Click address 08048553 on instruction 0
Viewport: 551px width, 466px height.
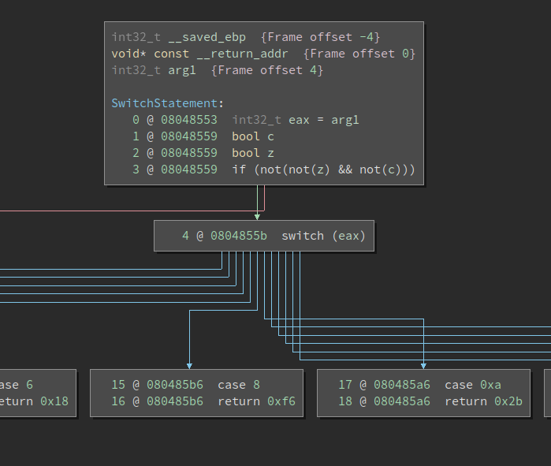pyautogui.click(x=188, y=120)
